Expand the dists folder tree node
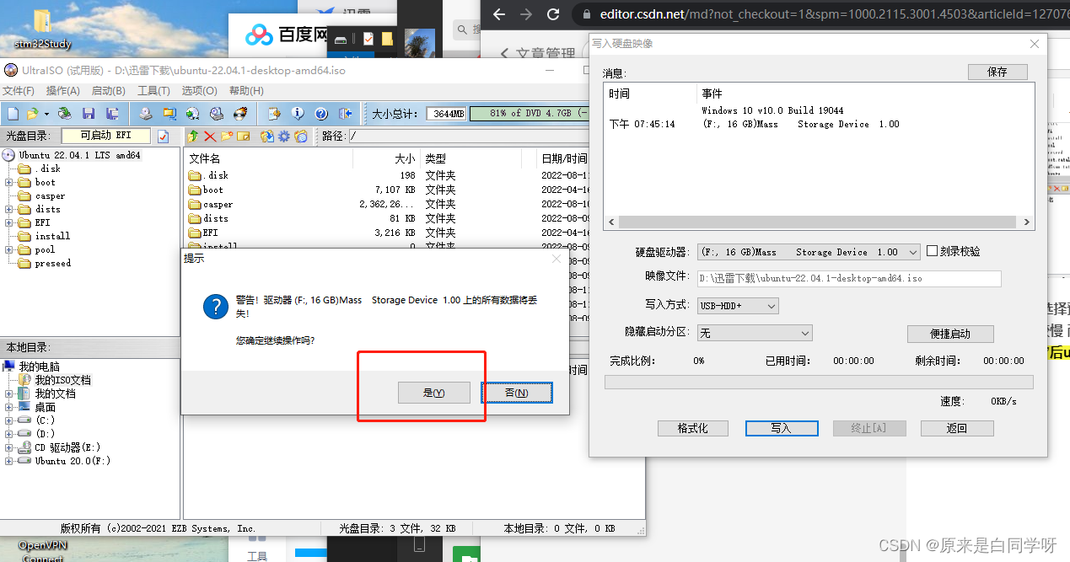Screen dimensions: 1070x562 click(x=9, y=209)
